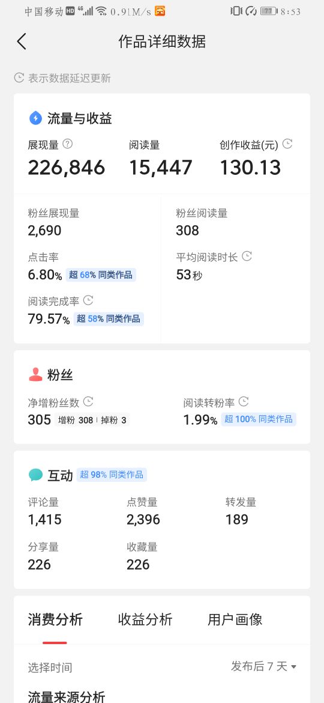Tap the 超 58% 同类作品 badge
The height and width of the screenshot is (703, 324).
pos(108,319)
